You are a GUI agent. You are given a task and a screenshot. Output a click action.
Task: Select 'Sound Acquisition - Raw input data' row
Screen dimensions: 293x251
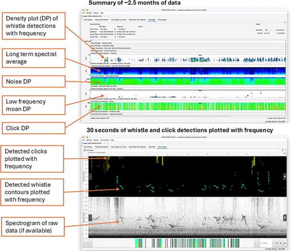(188, 48)
